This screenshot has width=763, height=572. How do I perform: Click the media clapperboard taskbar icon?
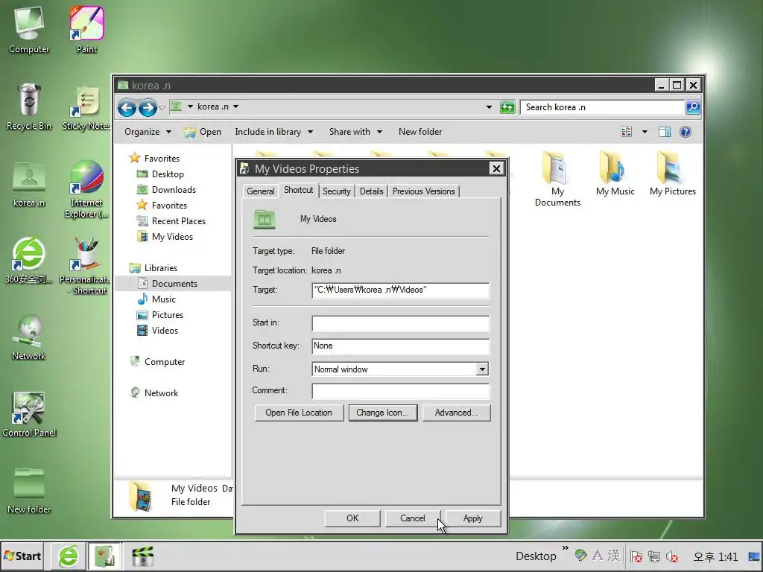[x=142, y=556]
